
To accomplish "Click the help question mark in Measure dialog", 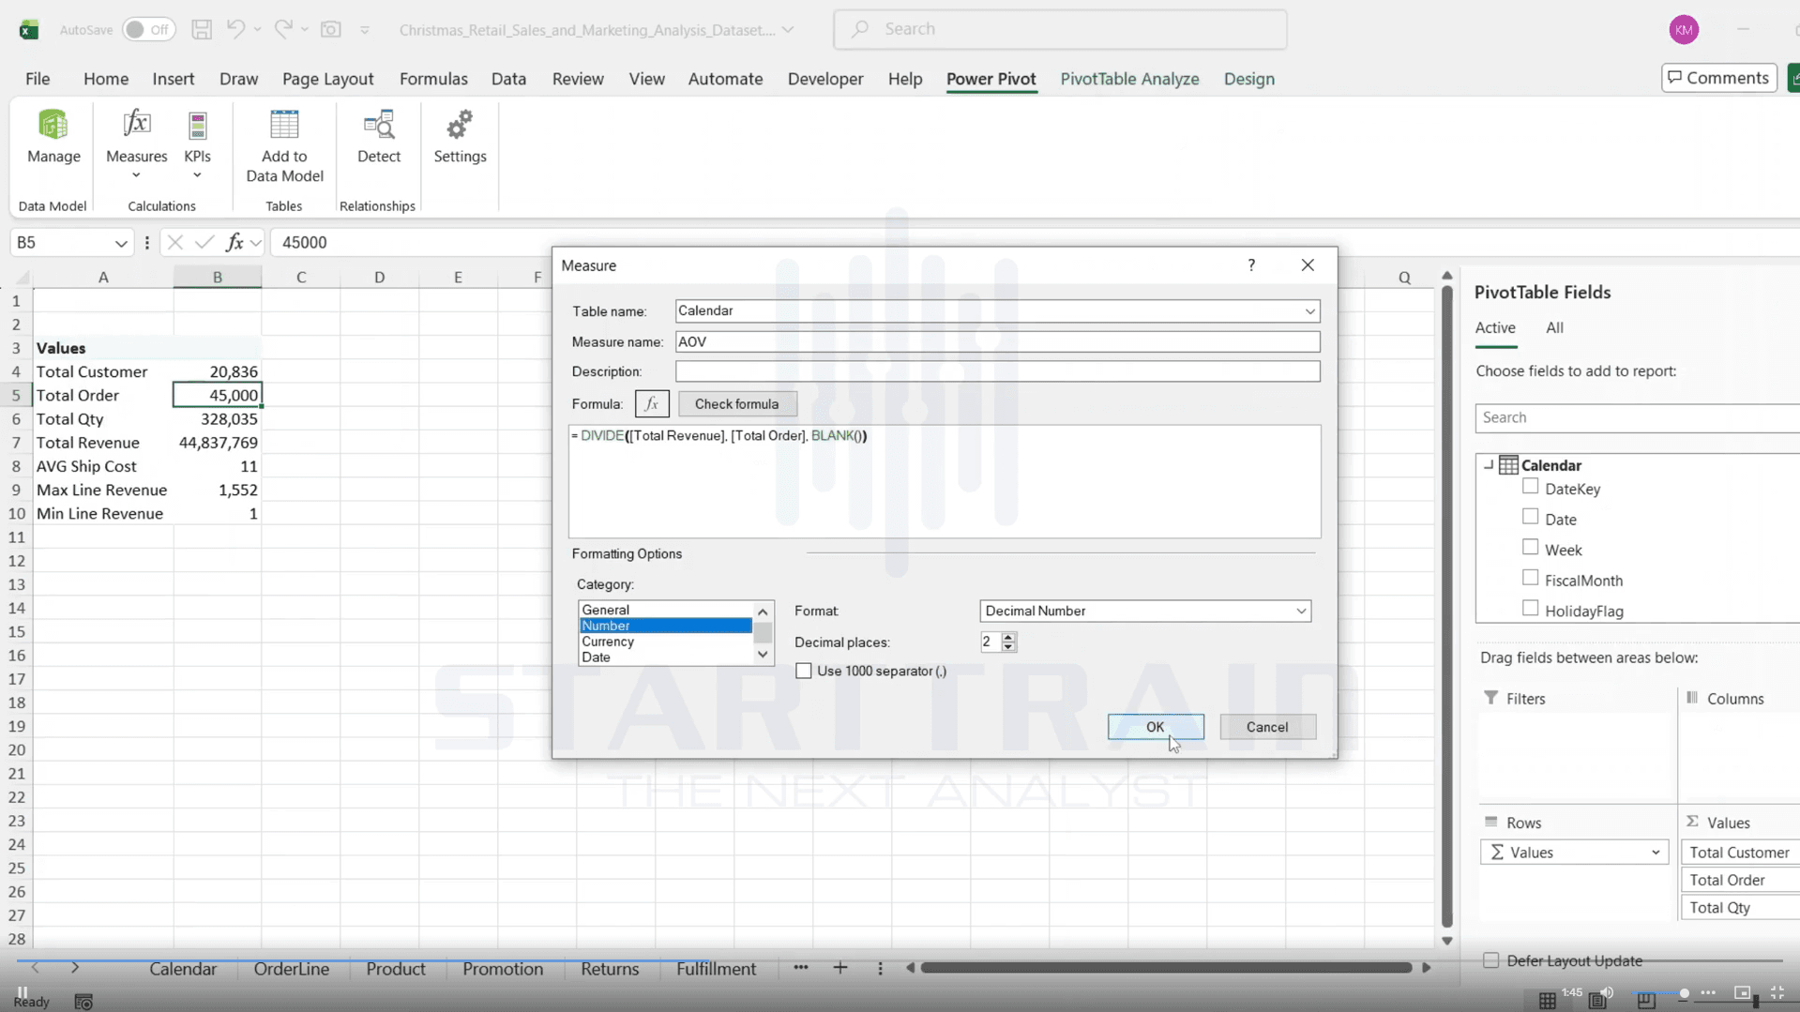I will click(1251, 265).
